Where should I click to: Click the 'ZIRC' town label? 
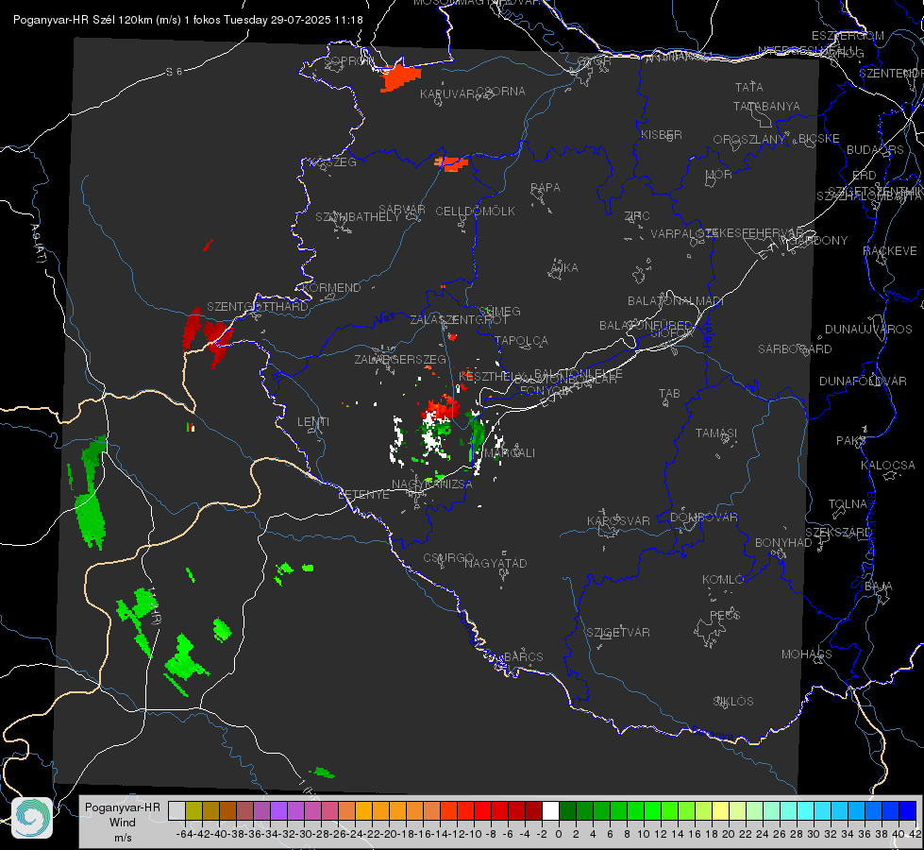(x=637, y=216)
